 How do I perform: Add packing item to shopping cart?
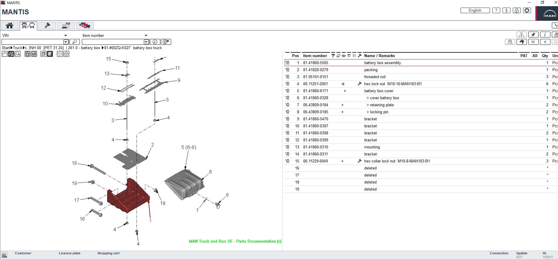click(287, 70)
